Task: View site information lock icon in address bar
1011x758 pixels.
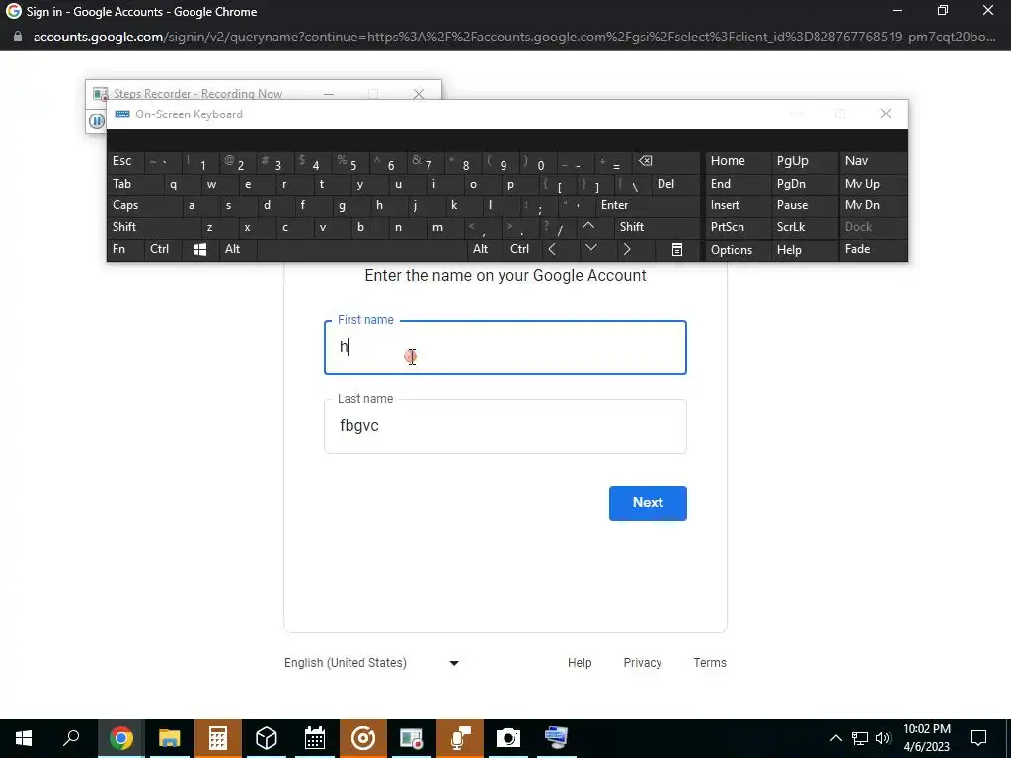Action: coord(18,37)
